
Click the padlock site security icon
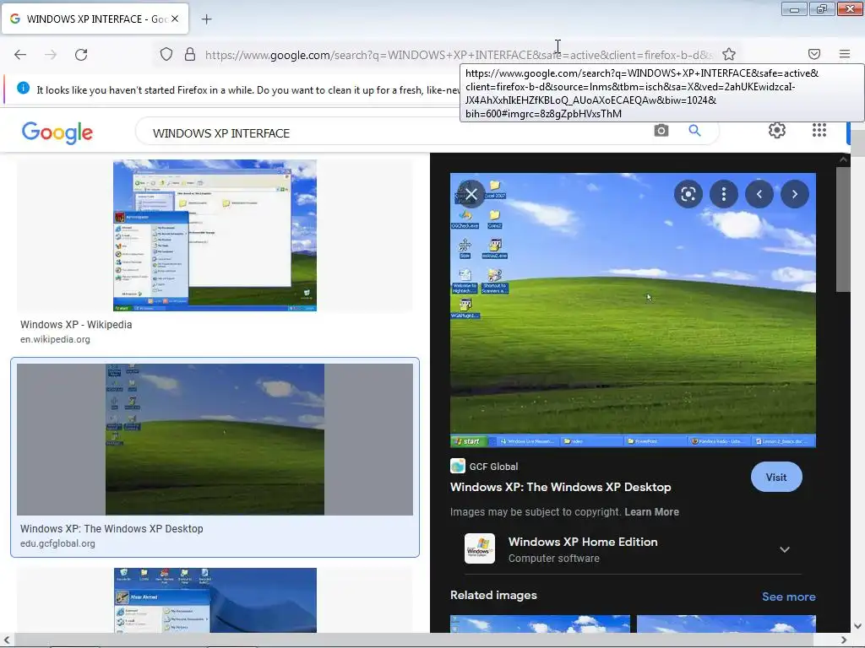190,54
